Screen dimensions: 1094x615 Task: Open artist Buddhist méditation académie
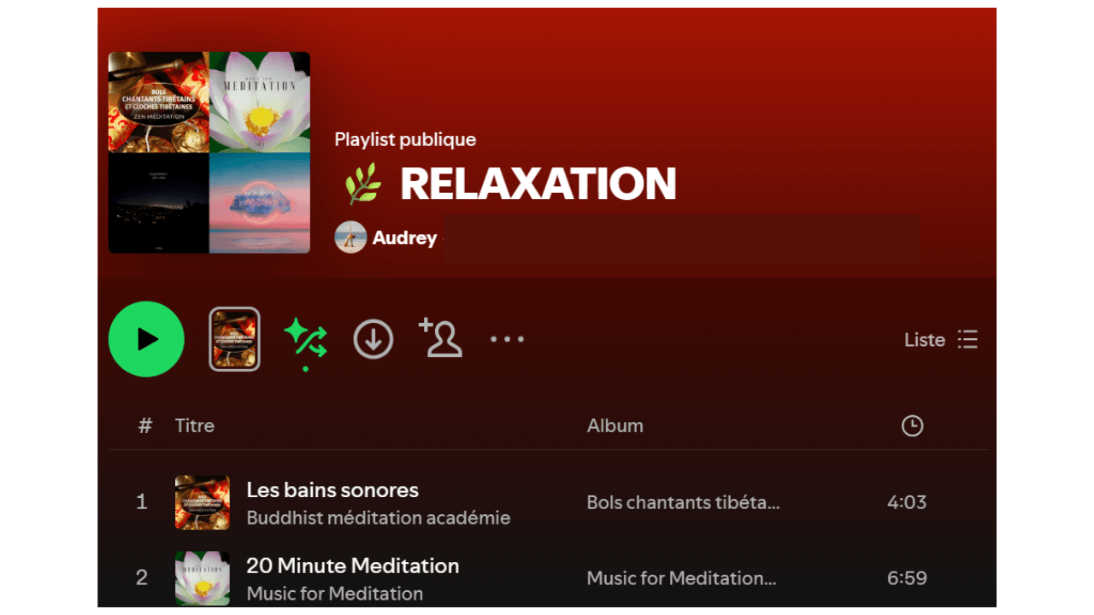379,518
